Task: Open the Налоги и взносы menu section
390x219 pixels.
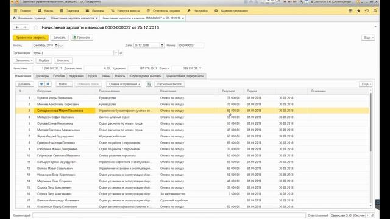Action: click(126, 11)
